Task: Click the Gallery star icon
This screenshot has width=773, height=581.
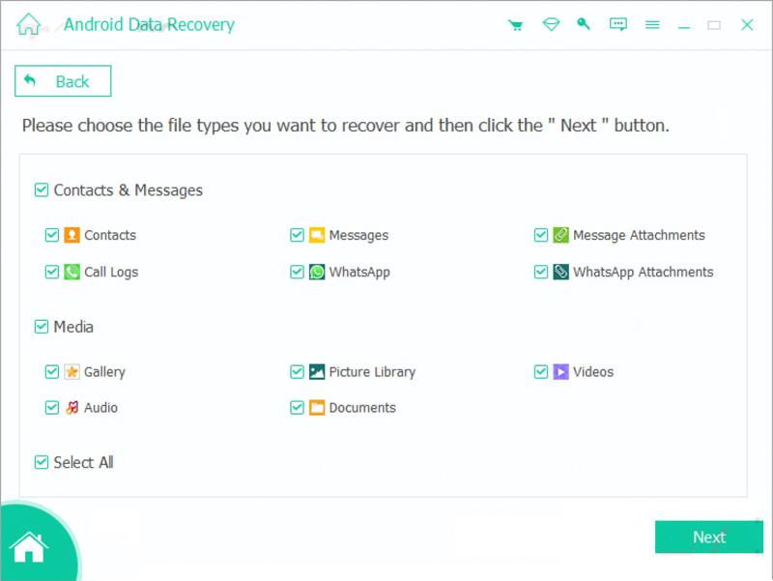Action: (x=72, y=372)
